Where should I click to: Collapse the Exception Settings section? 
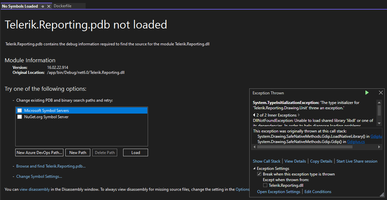coord(255,169)
